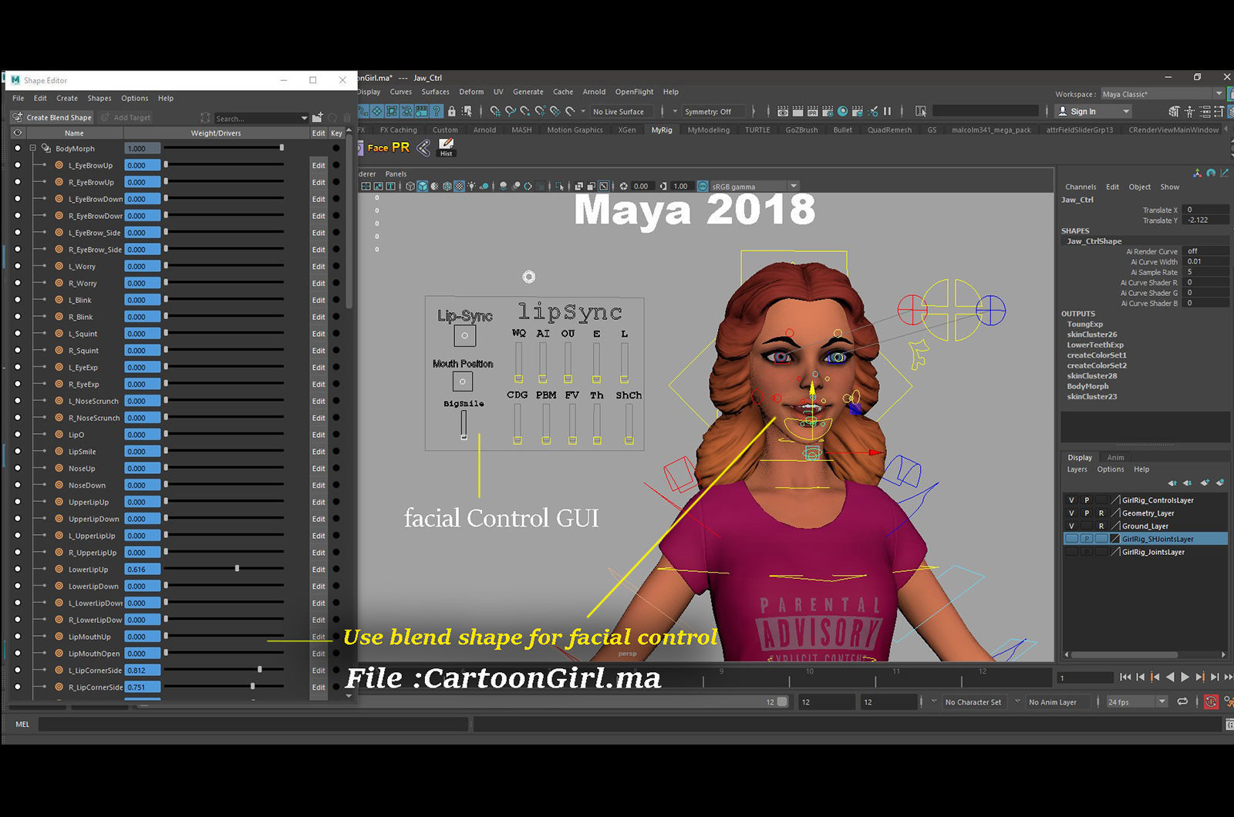The width and height of the screenshot is (1234, 817).
Task: Open the Workspace Maya Classic dropdown
Action: click(1162, 94)
